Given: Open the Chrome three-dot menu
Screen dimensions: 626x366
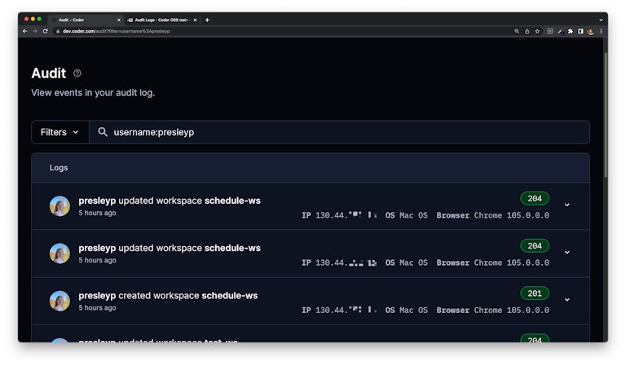Looking at the screenshot, I should (601, 31).
